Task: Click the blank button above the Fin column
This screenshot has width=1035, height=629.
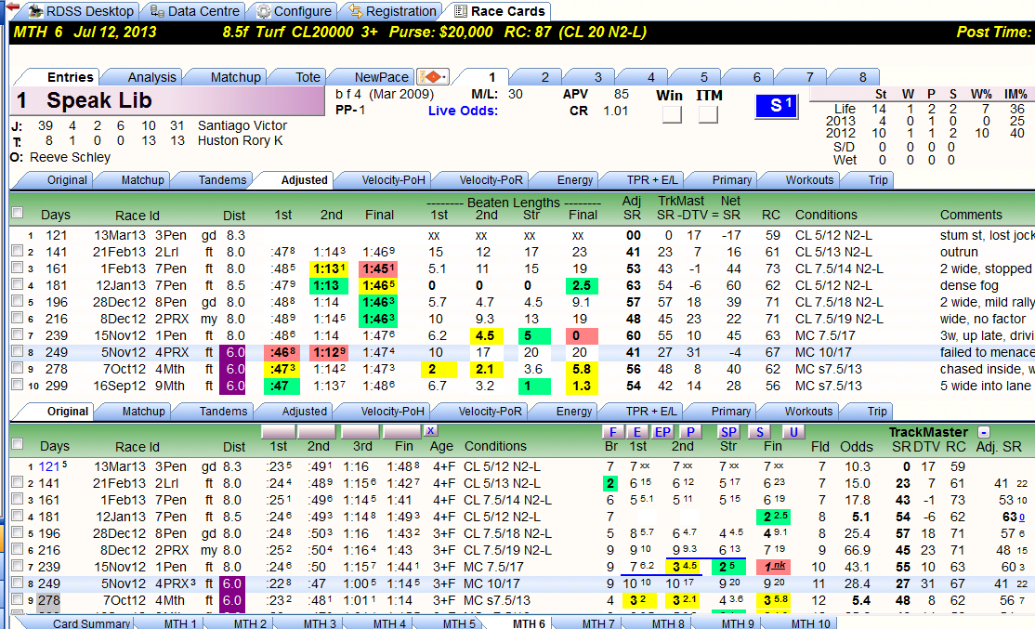Action: [x=400, y=432]
